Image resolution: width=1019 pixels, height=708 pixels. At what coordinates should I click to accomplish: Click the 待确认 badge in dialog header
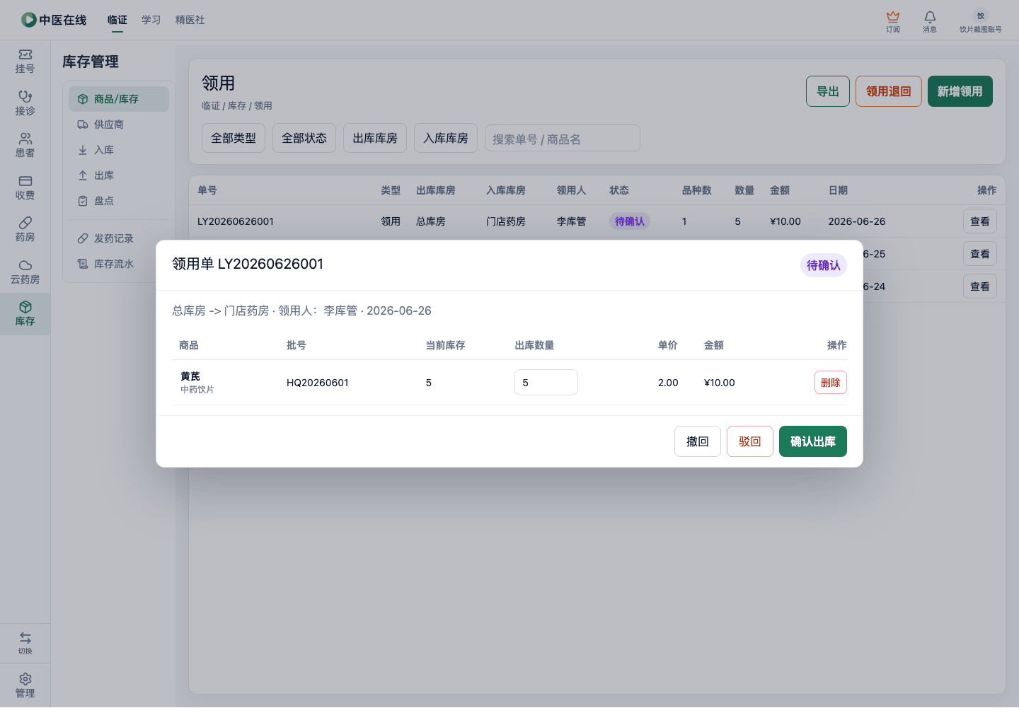pyautogui.click(x=824, y=265)
